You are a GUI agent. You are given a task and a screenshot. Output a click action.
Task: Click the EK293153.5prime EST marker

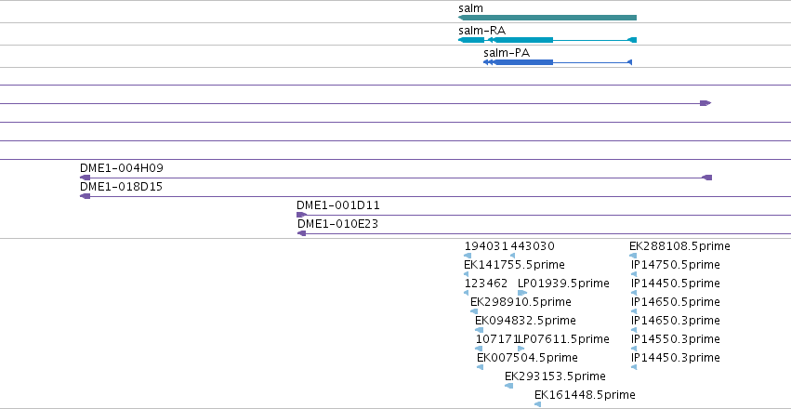click(509, 386)
